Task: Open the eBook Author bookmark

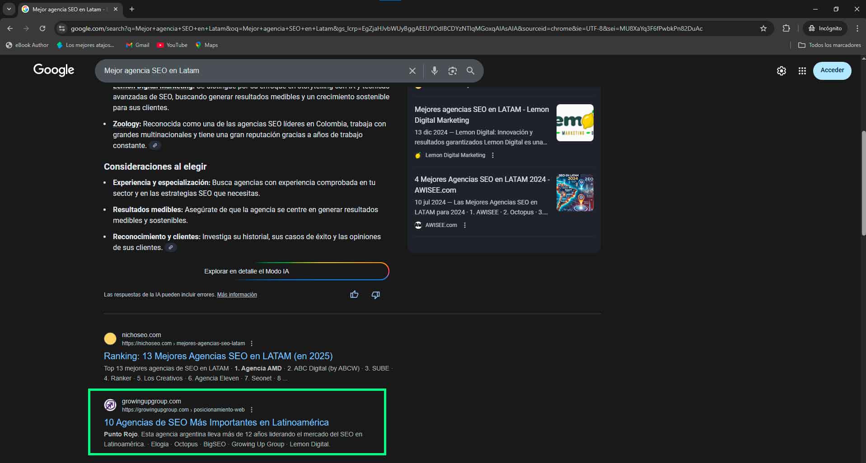Action: (x=27, y=45)
